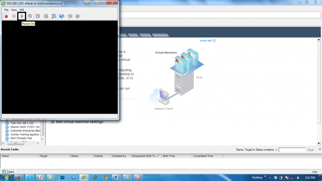Click Edit virtual machine settings link
The height and width of the screenshot is (181, 322).
(x=79, y=122)
